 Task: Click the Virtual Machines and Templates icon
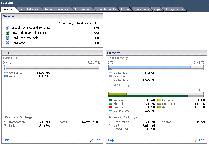point(7,28)
